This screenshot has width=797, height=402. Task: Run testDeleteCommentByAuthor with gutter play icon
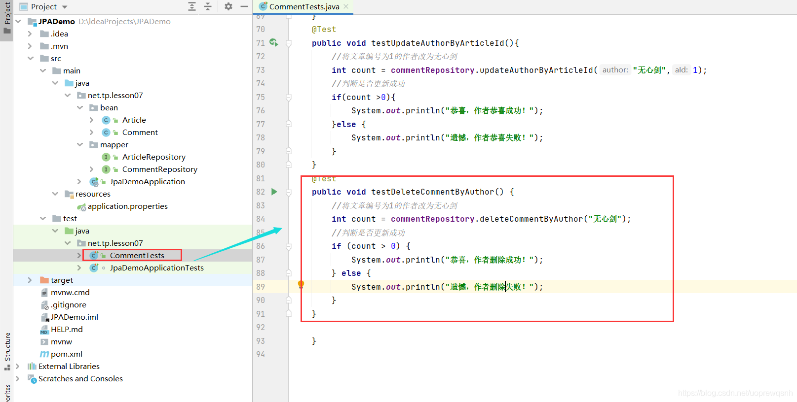(x=274, y=192)
